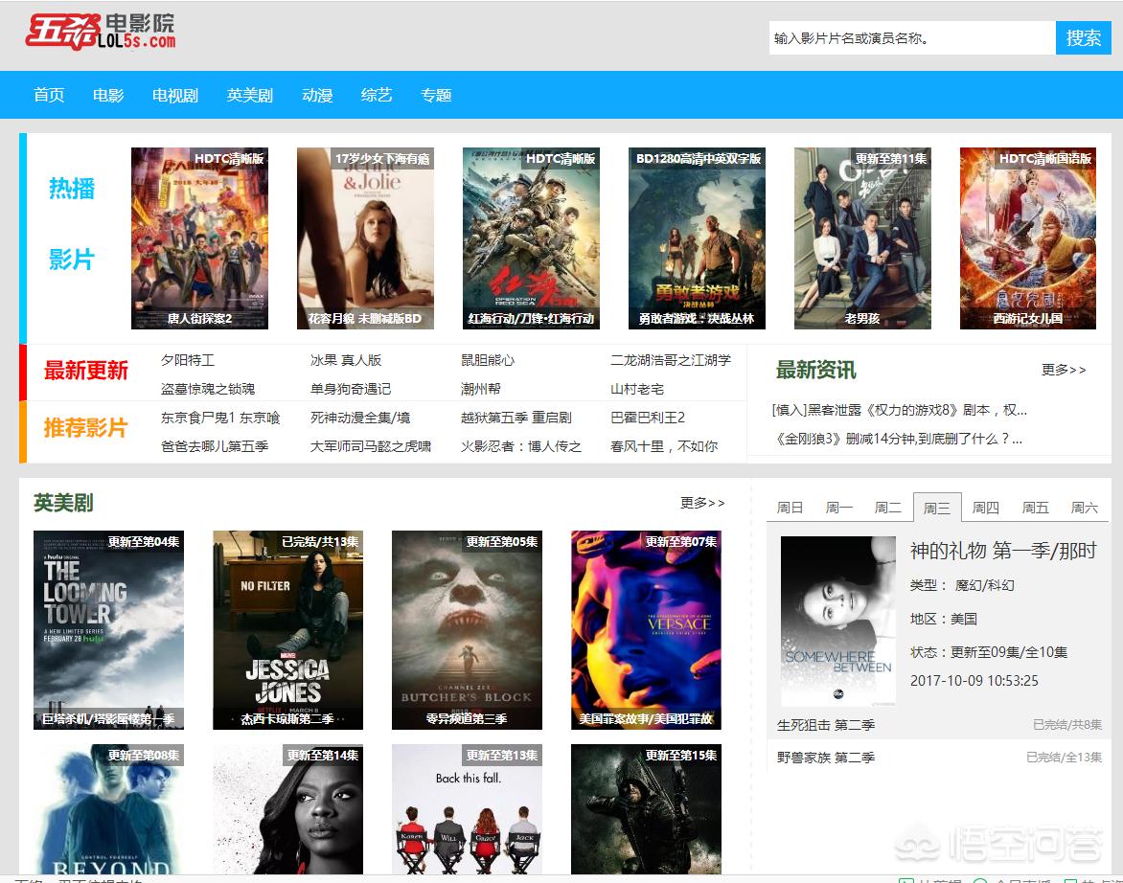Open The Looming Tower poster

pyautogui.click(x=109, y=630)
